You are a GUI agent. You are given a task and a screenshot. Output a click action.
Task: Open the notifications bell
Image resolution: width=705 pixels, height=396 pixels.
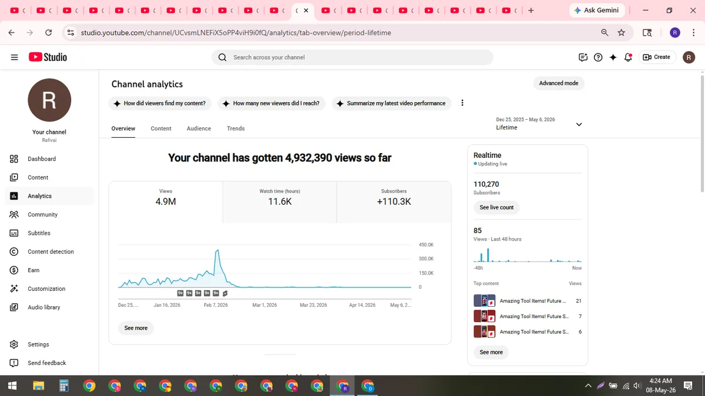(x=628, y=57)
